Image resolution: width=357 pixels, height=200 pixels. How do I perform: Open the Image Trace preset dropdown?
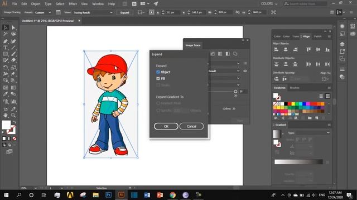[x=224, y=63]
